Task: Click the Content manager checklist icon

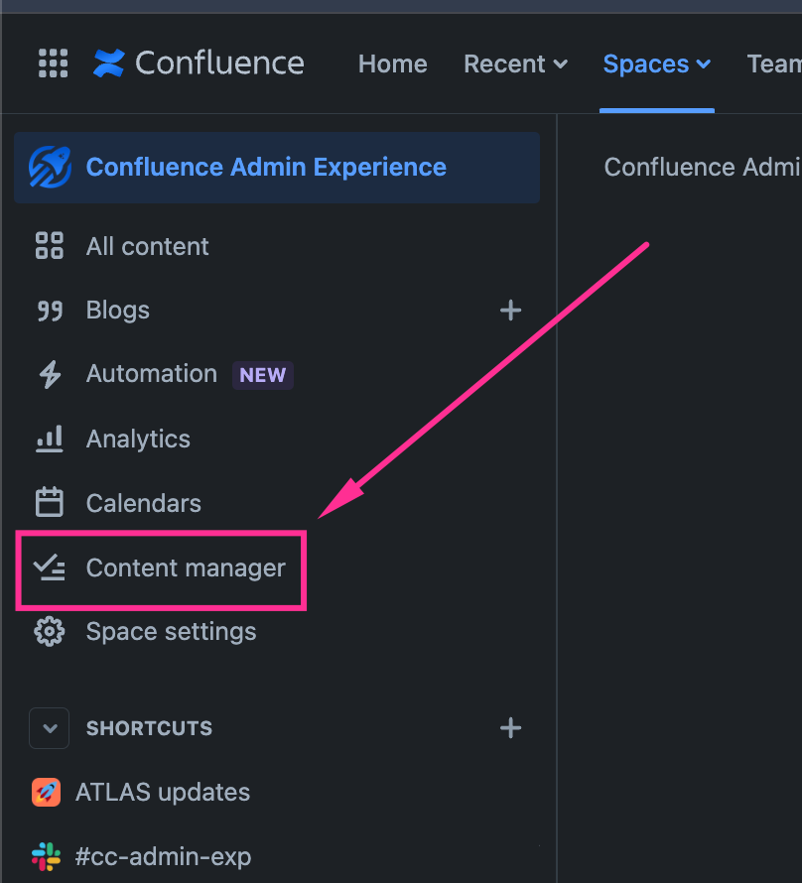Action: point(50,568)
